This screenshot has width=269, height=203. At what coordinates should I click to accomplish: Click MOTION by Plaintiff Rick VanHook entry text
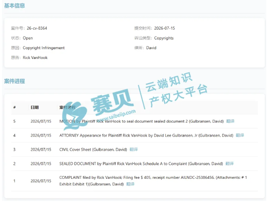coord(142,121)
